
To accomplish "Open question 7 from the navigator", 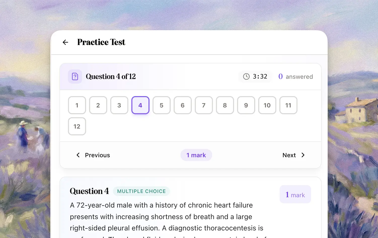I will coord(204,105).
